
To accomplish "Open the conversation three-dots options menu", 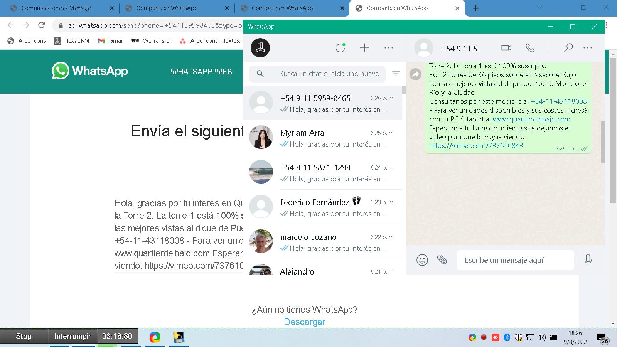I will pyautogui.click(x=588, y=48).
